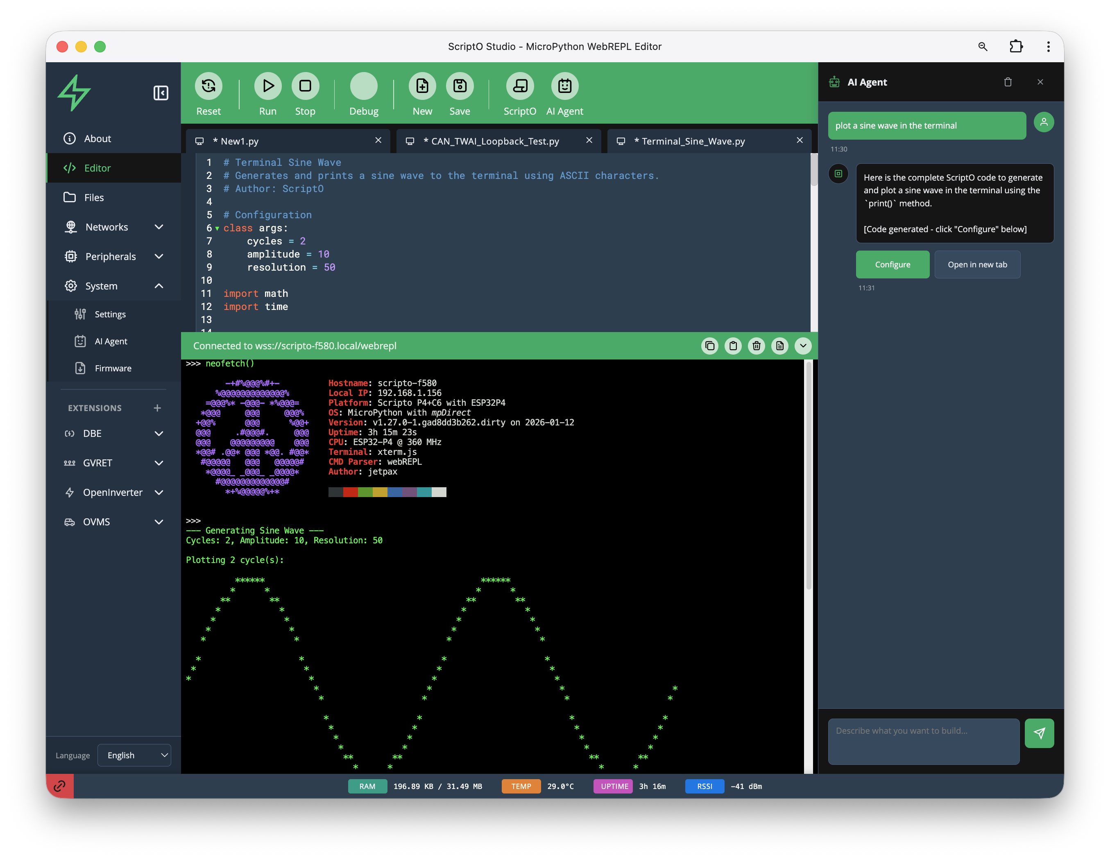Screen dimensions: 1110x859
Task: Click the red neofetch color swatch
Action: 350,492
